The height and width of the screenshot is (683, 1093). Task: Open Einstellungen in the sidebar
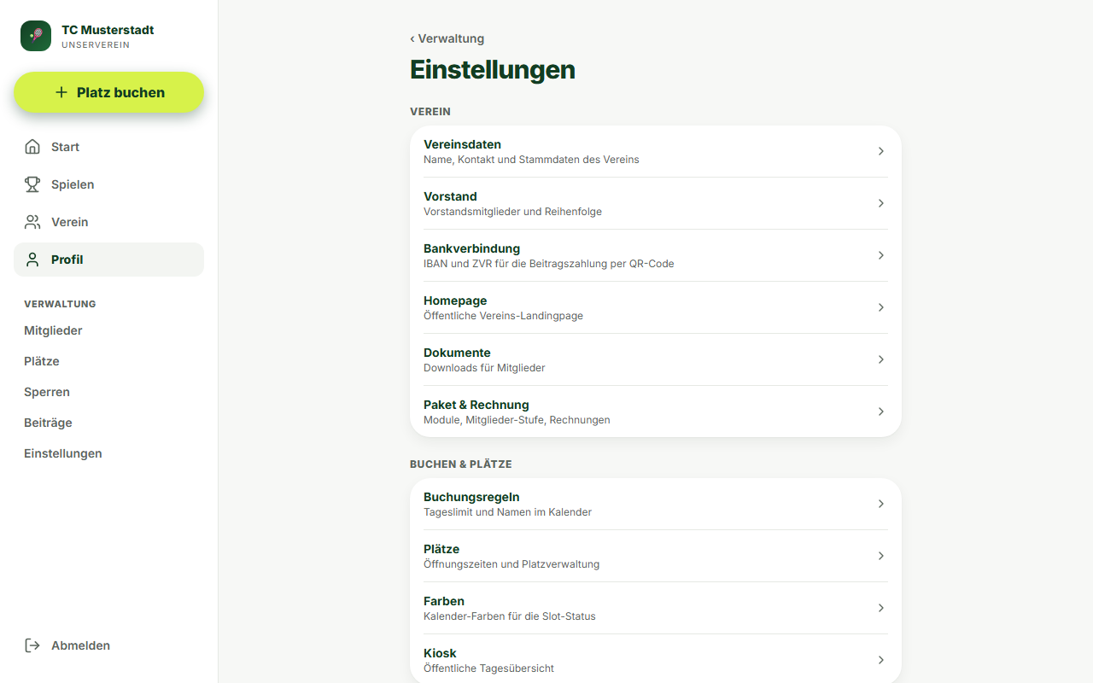tap(63, 453)
